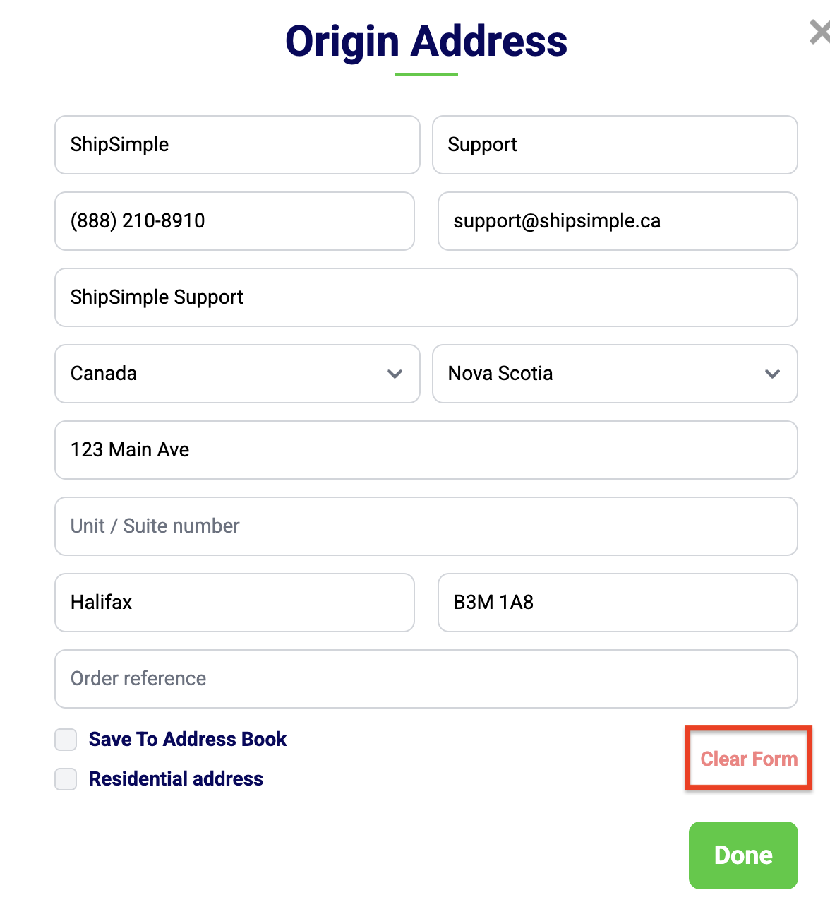
Task: Click the B3M 1A8 postal code field
Action: click(x=618, y=603)
